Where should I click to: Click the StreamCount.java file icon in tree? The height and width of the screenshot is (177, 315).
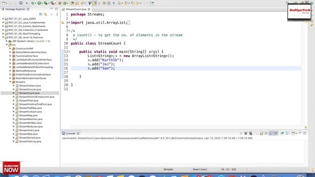[17, 93]
